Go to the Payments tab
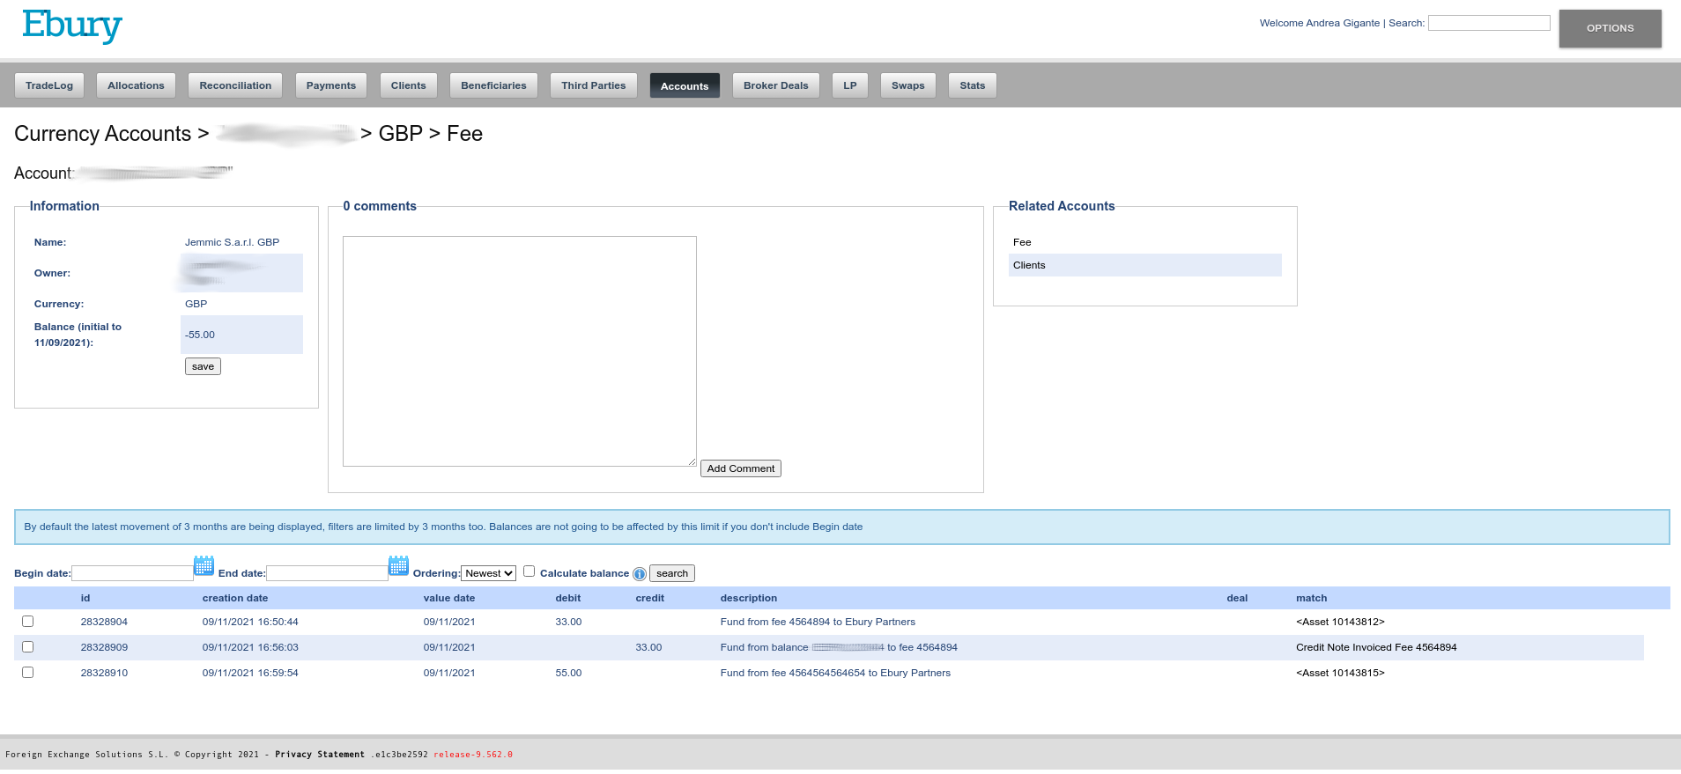 (331, 85)
